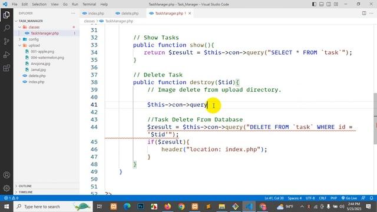
Task: Open the Run menu
Action: point(75,4)
